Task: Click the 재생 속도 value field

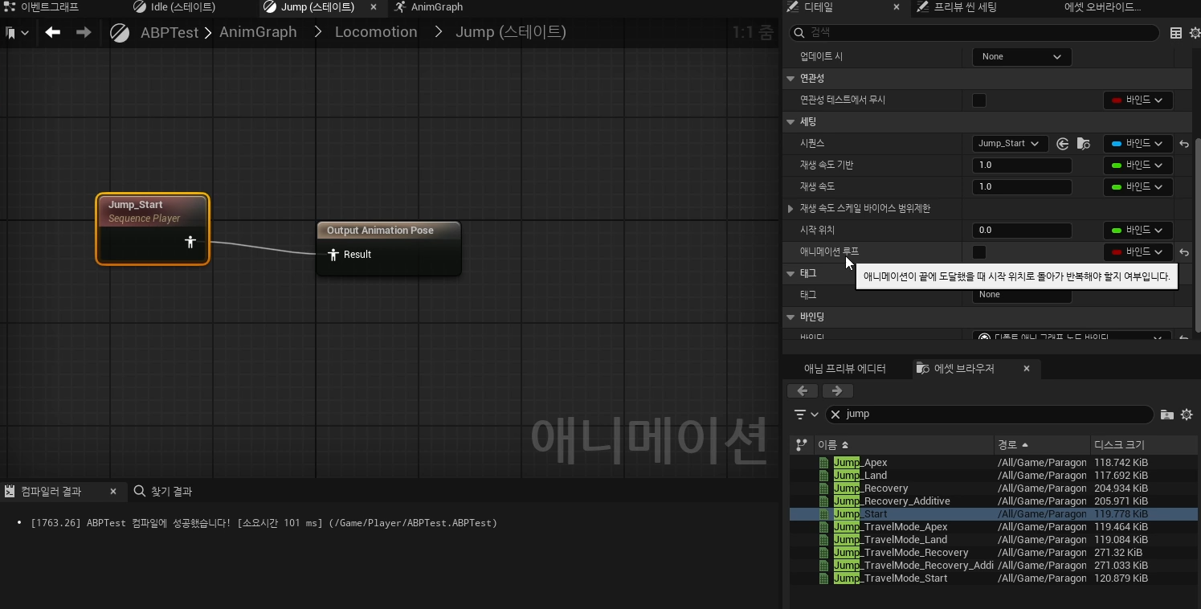Action: tap(1022, 187)
